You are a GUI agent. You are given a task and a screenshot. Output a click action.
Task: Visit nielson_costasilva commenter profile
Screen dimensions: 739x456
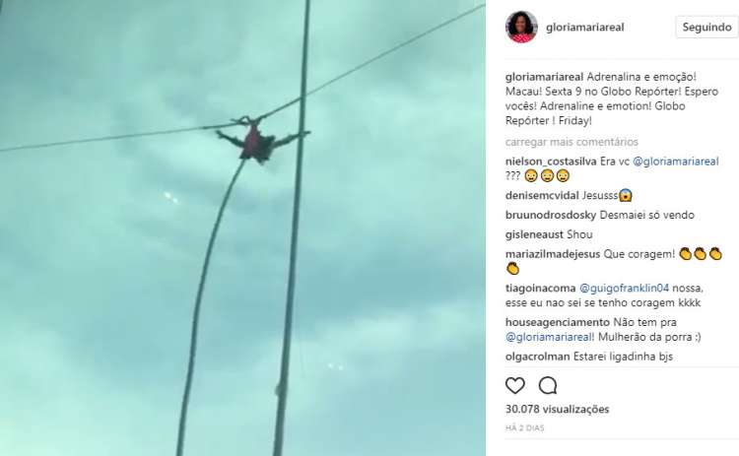click(x=551, y=162)
